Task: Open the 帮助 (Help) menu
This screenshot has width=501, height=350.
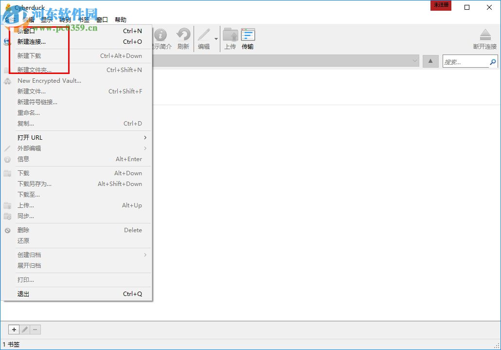Action: 121,20
